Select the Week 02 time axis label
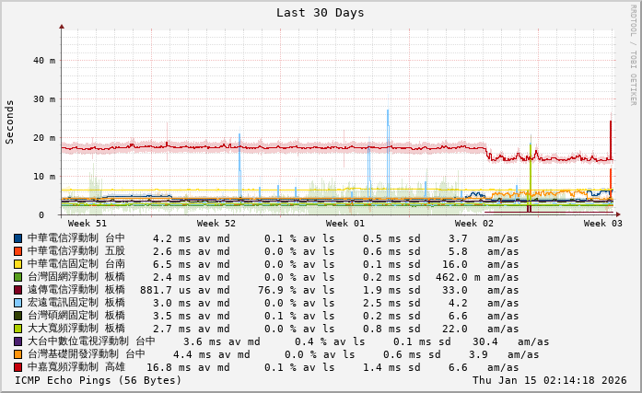The image size is (642, 393). click(x=474, y=224)
